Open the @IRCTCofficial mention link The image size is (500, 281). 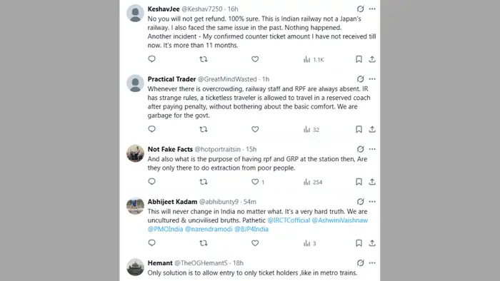(289, 220)
